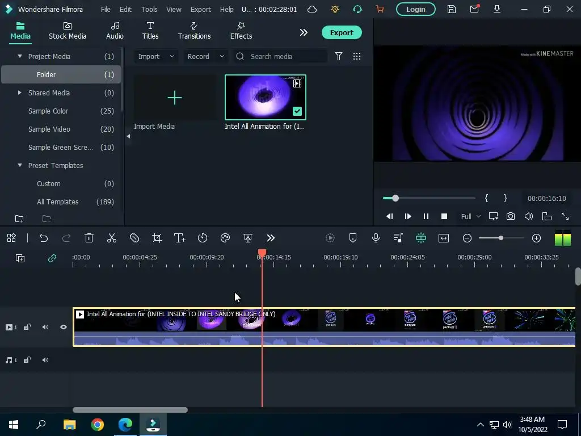Image resolution: width=581 pixels, height=436 pixels.
Task: Click the Login button
Action: (416, 9)
